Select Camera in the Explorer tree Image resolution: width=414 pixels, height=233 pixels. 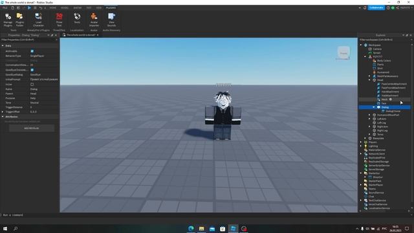coord(376,49)
